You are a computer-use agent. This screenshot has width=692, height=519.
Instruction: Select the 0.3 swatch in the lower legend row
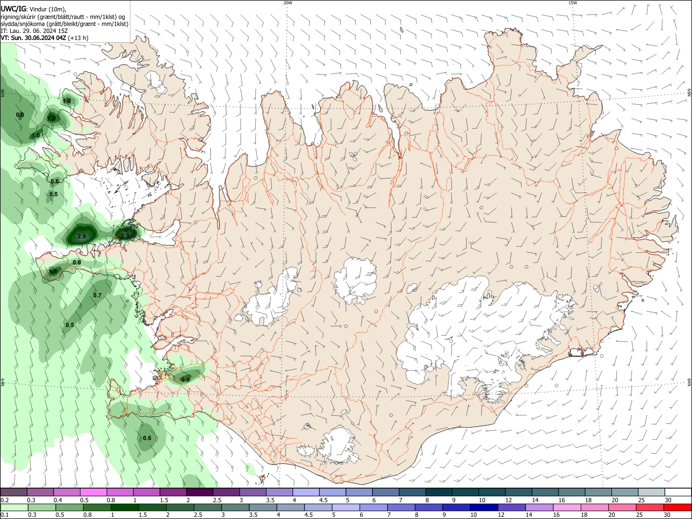point(42,508)
